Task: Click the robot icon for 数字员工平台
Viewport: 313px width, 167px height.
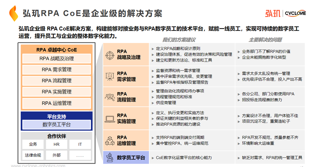Action: click(110, 158)
